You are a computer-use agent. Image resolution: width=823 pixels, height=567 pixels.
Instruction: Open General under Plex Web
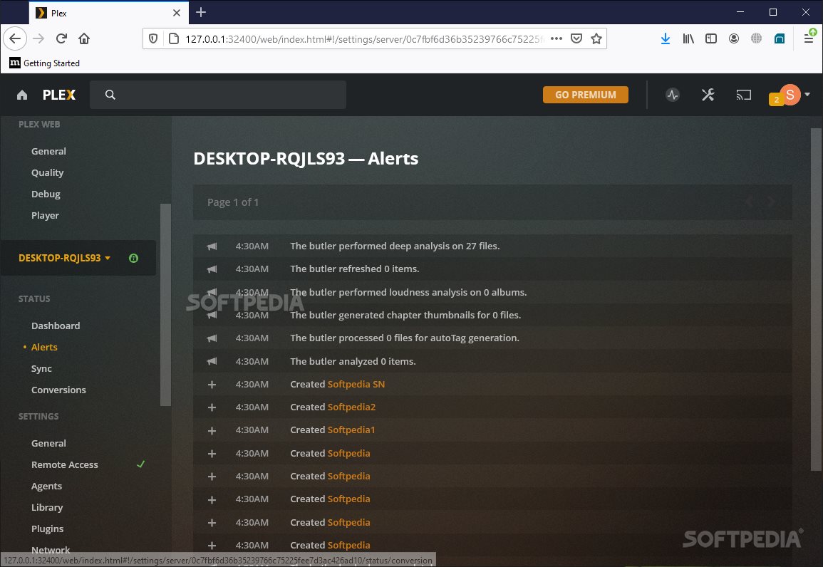tap(49, 151)
